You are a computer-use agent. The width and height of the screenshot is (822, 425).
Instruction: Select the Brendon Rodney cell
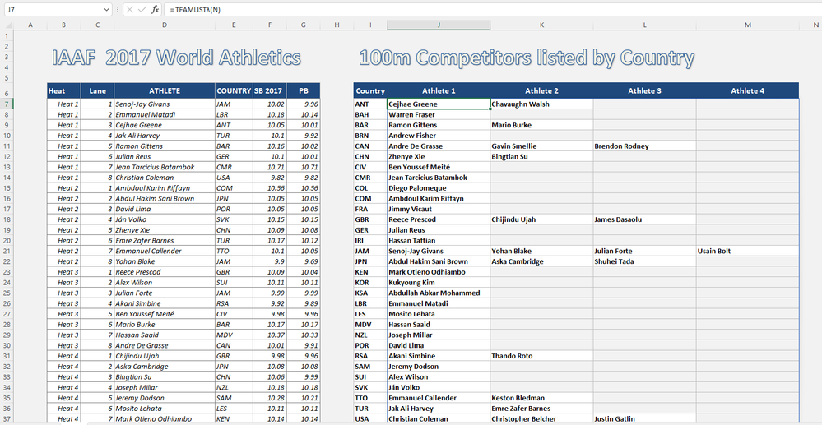point(645,146)
